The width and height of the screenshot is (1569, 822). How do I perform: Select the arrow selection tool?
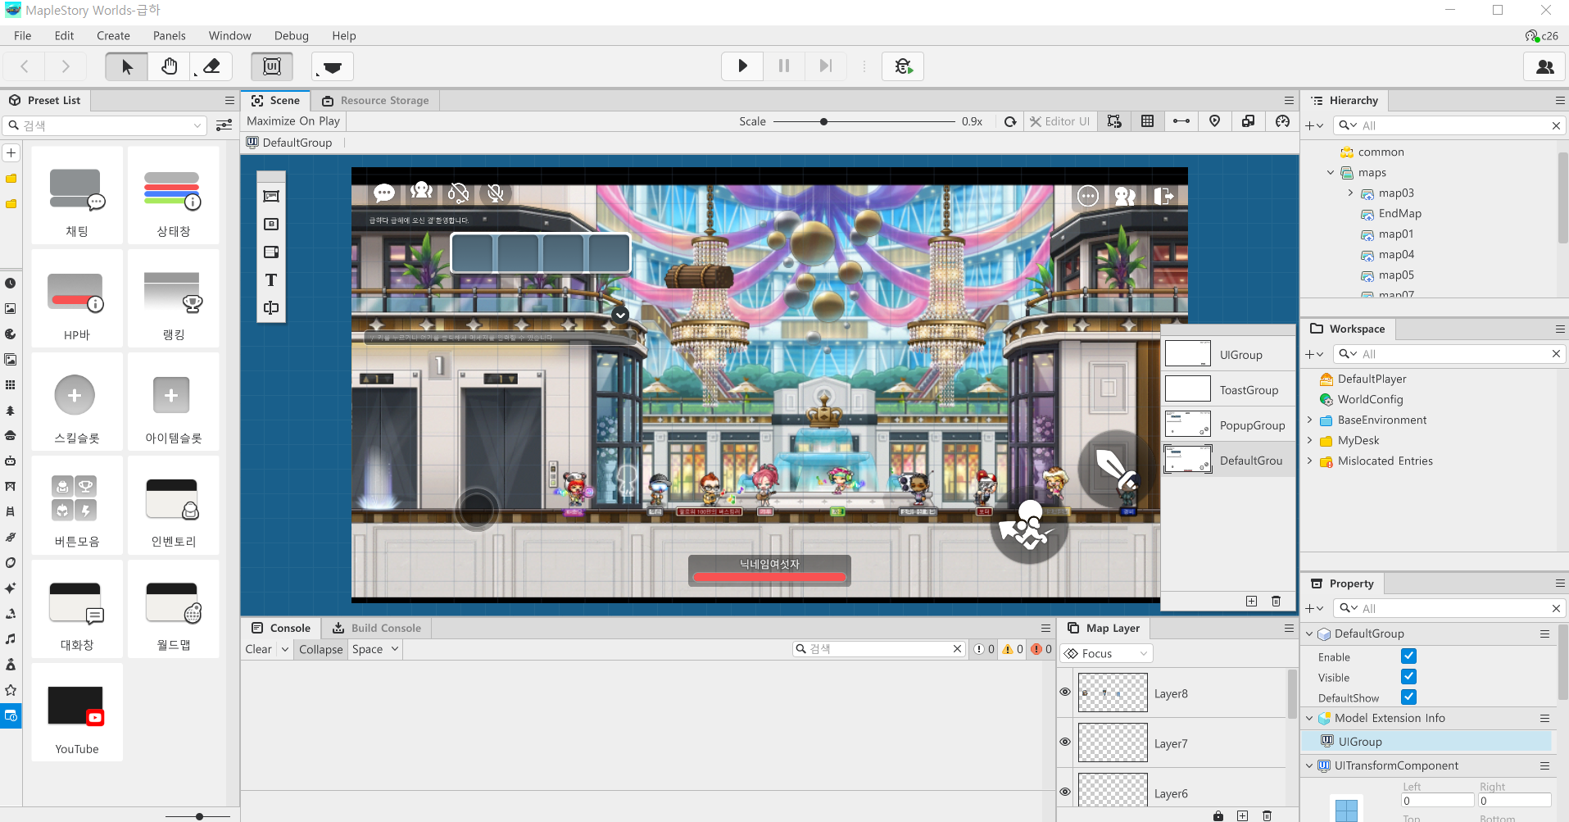tap(127, 66)
